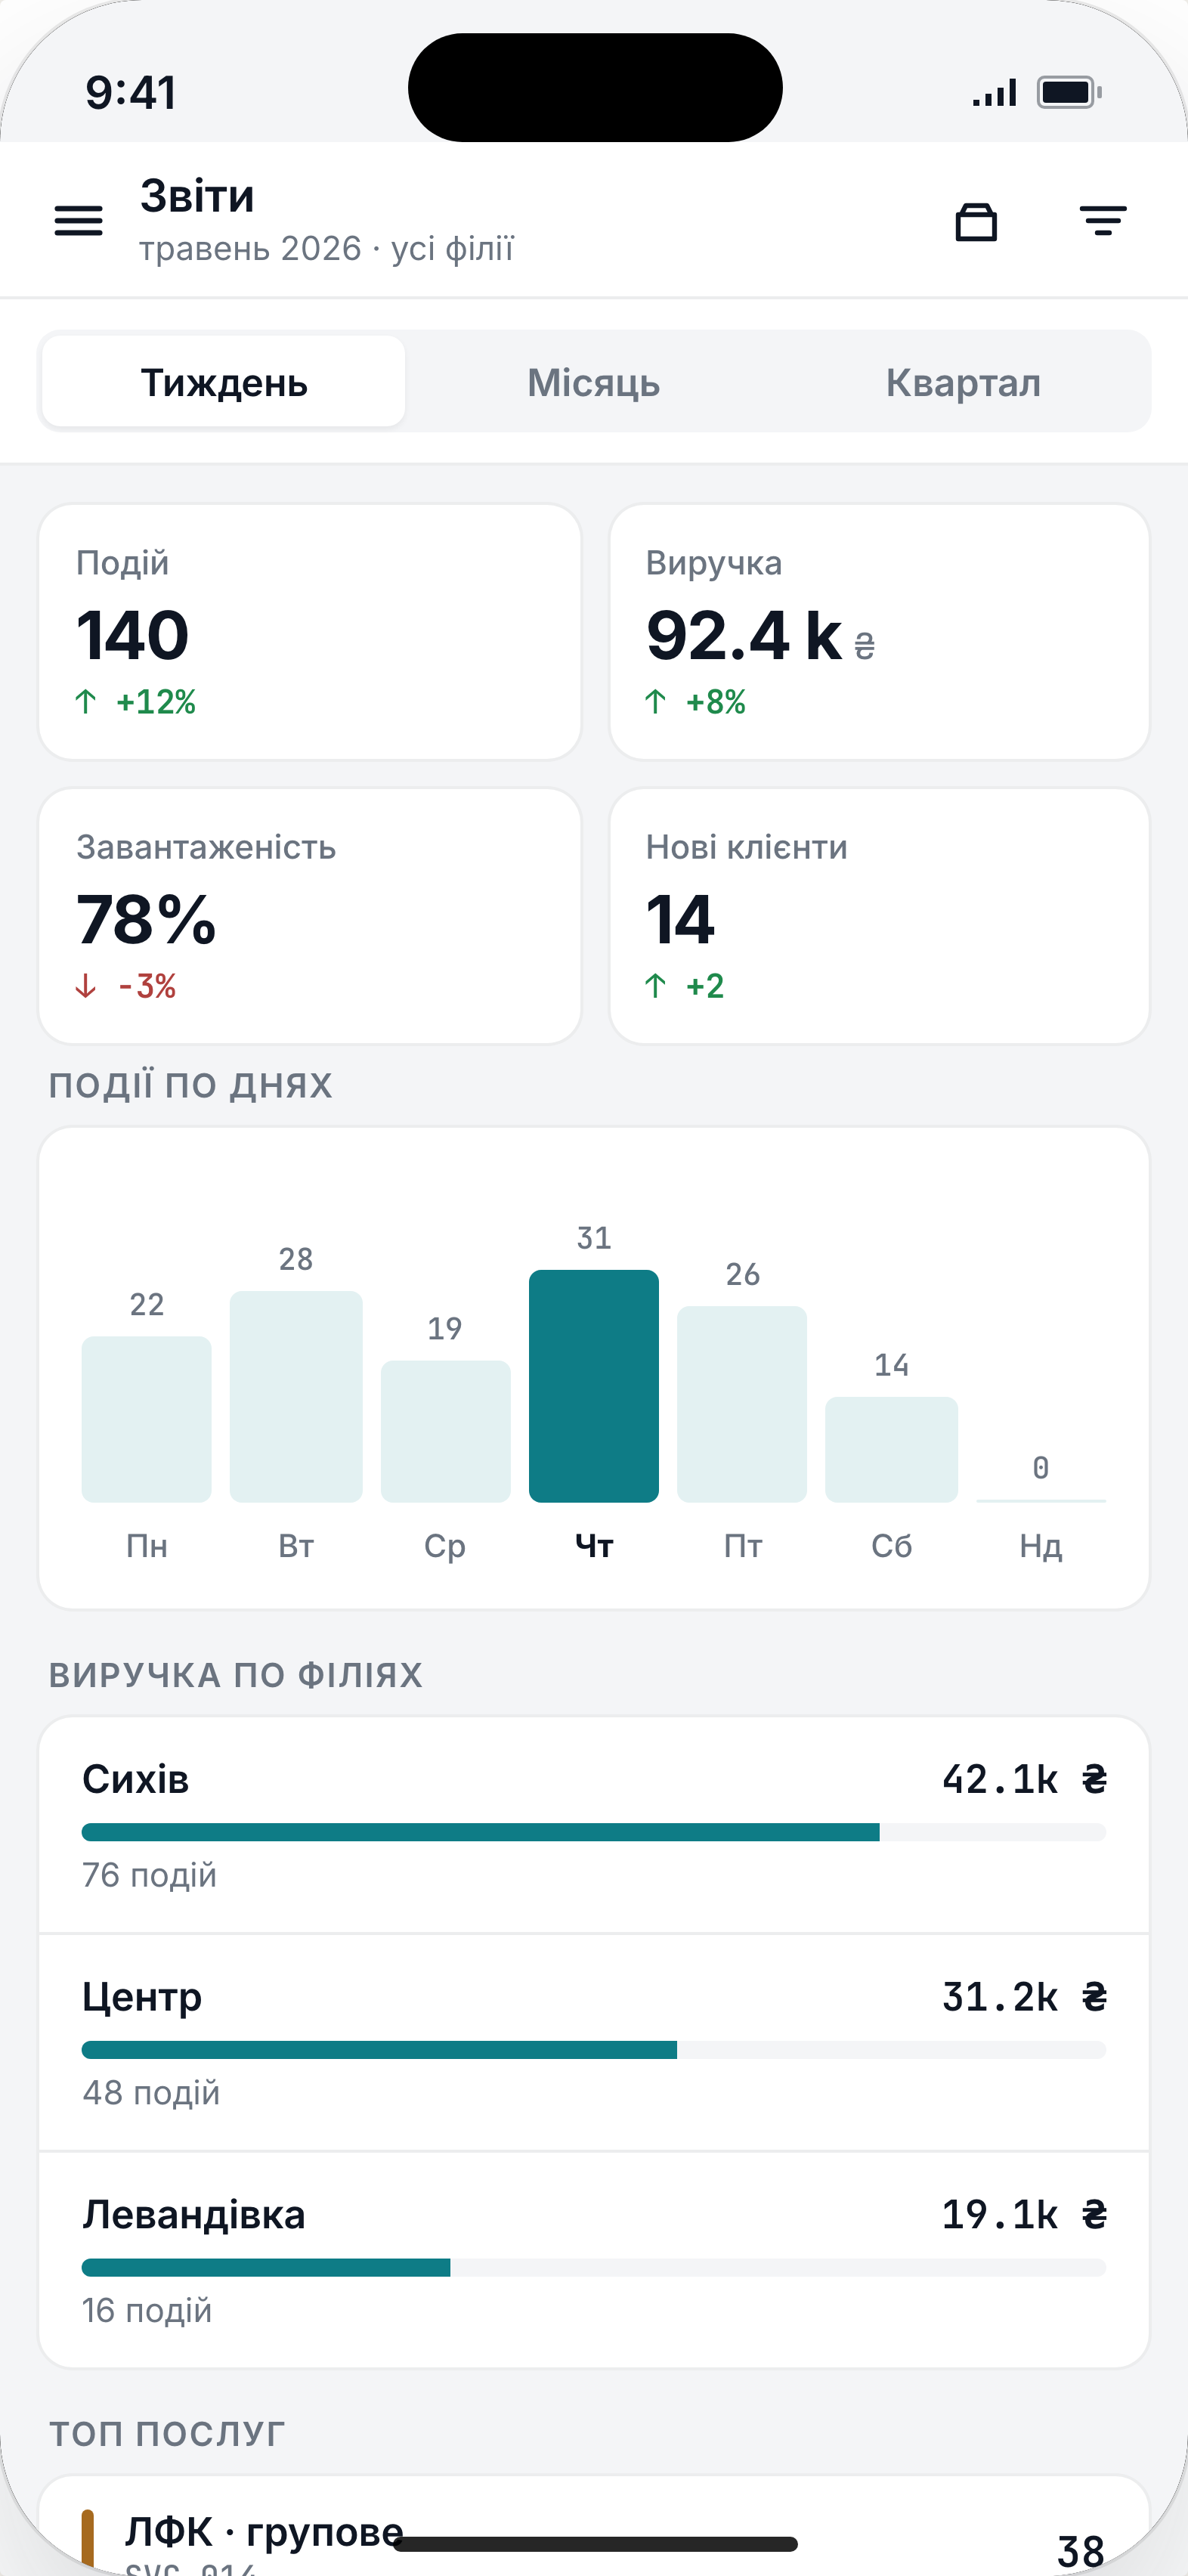
Task: Open the Завантаженість 78% card
Action: 310,916
